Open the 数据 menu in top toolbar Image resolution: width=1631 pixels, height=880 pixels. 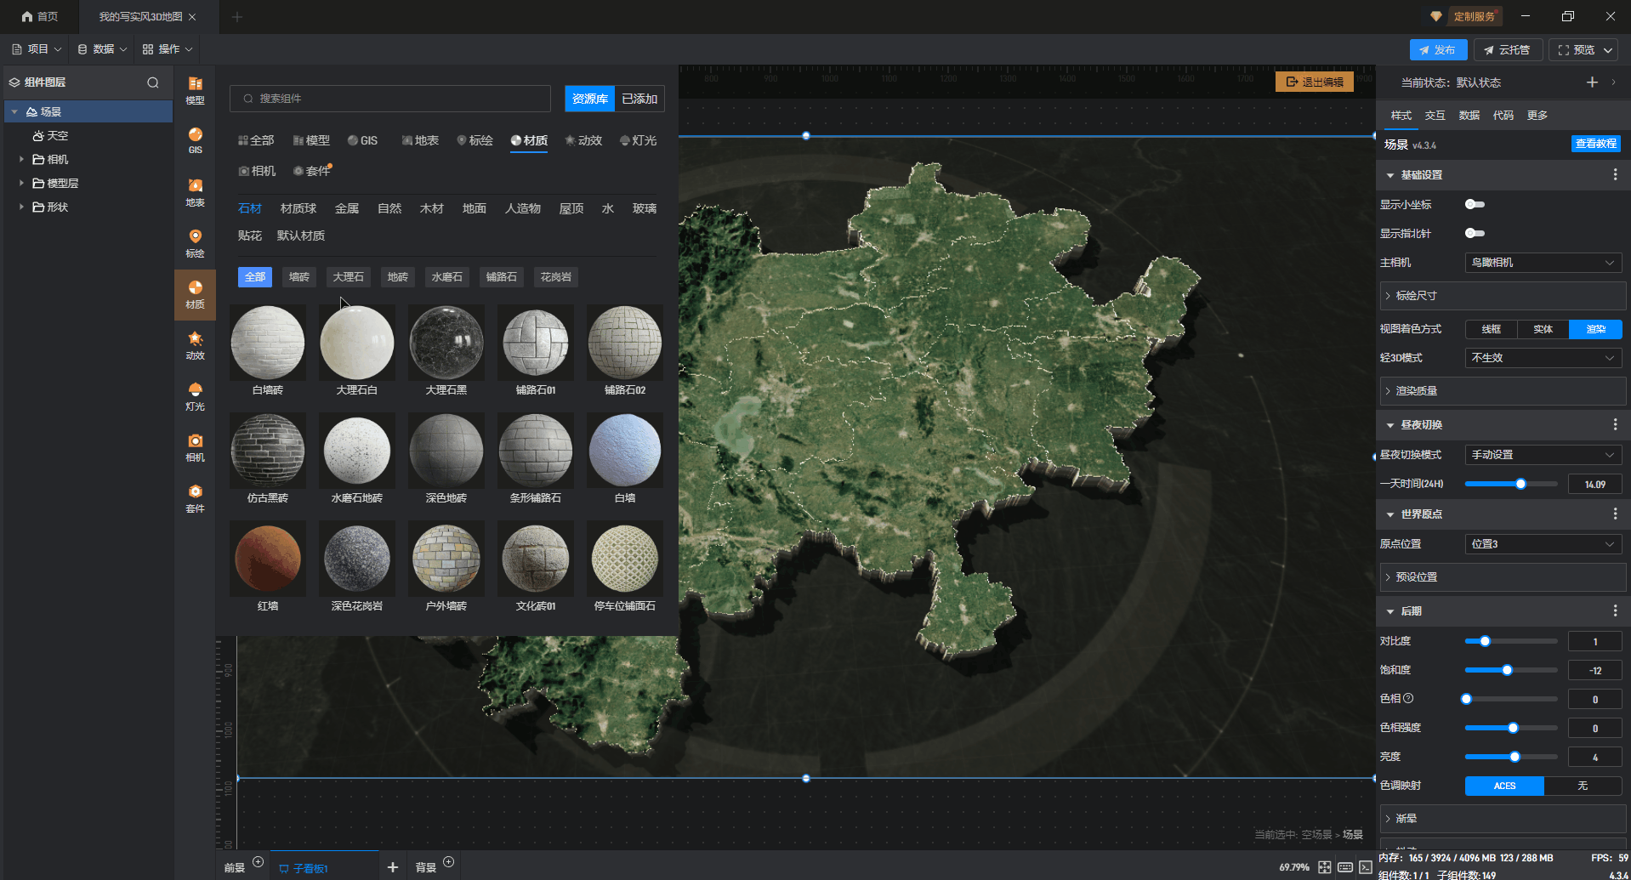[102, 49]
